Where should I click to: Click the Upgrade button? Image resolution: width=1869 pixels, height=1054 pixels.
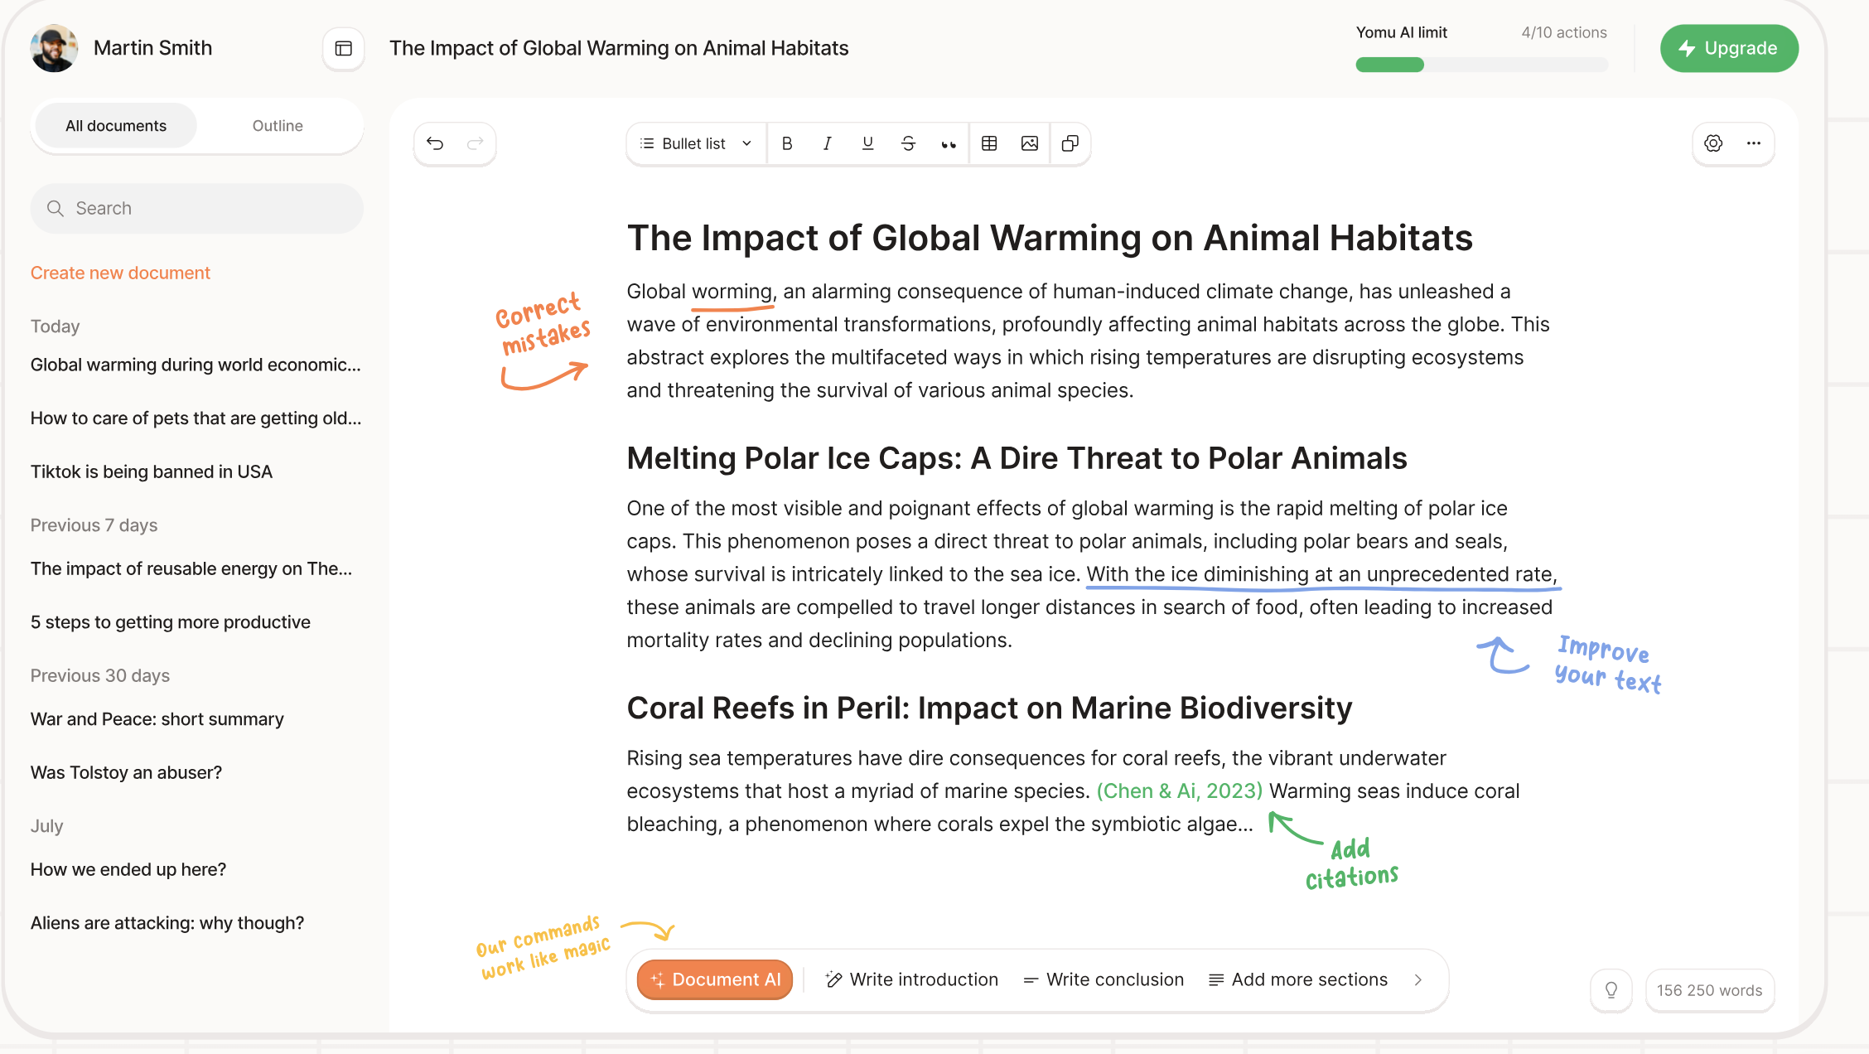click(x=1729, y=48)
